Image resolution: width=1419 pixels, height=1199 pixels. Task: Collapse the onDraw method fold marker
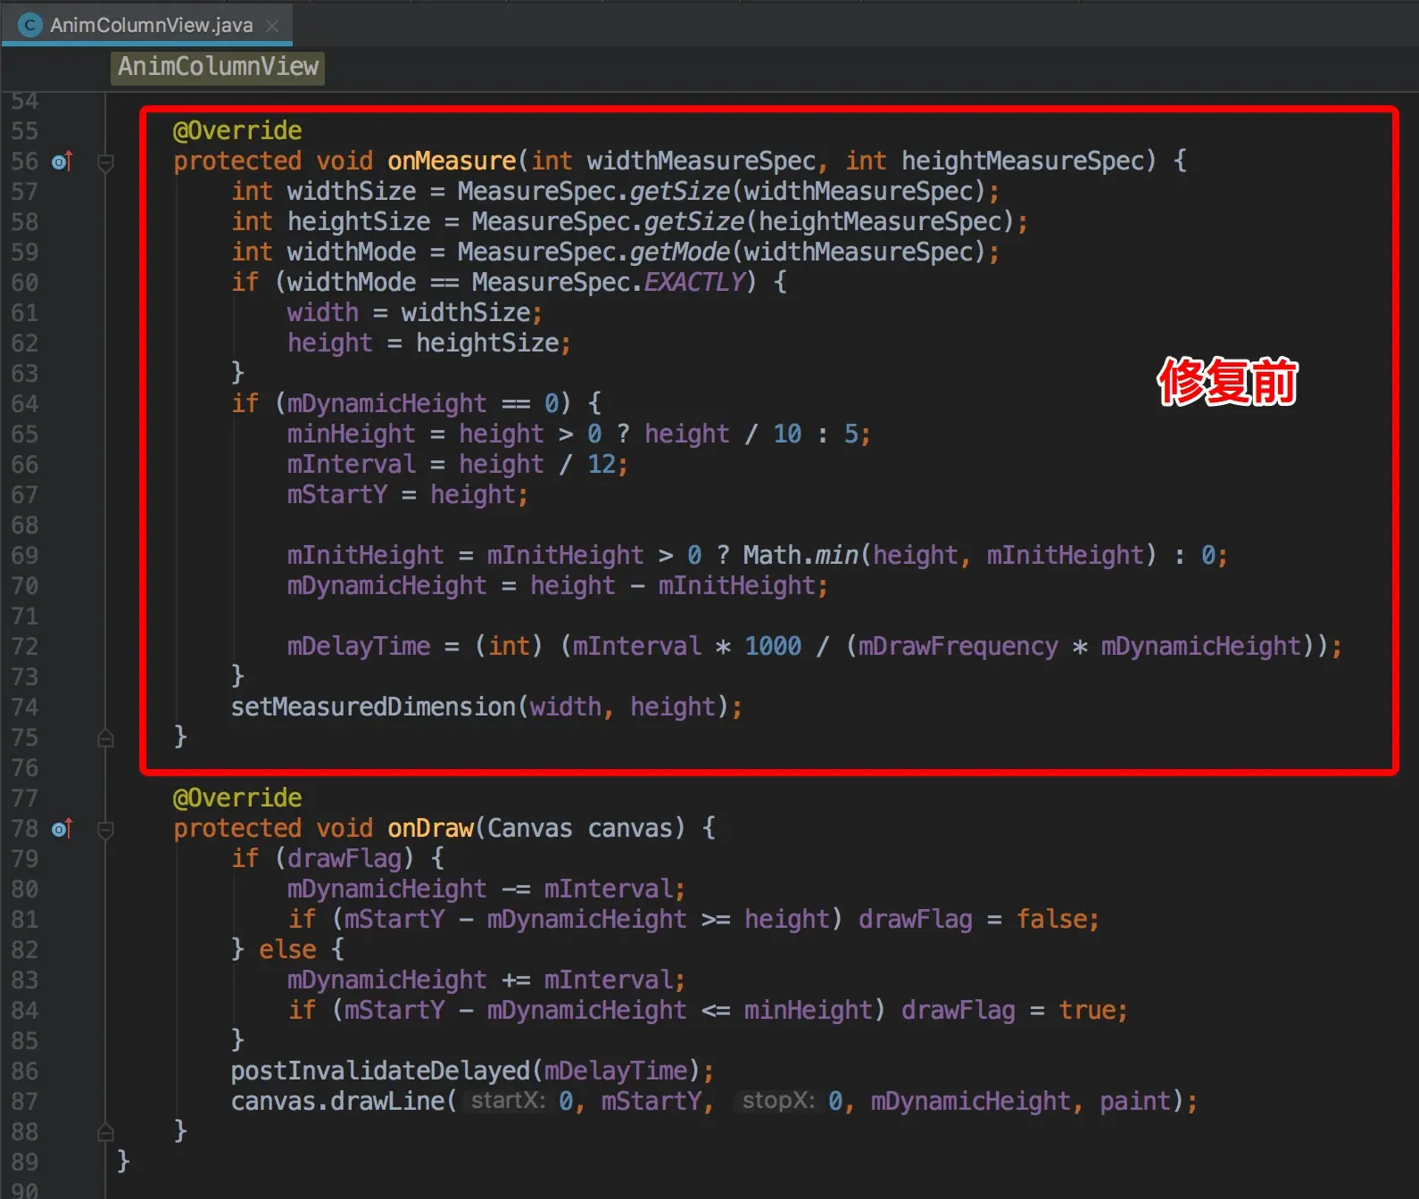tap(105, 830)
